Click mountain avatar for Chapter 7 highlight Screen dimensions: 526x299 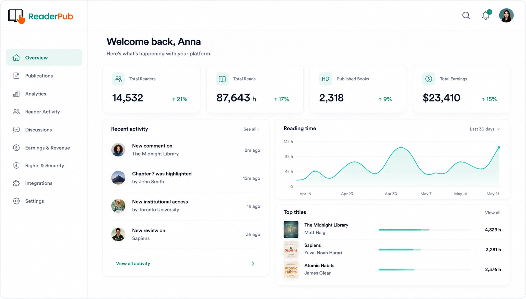(118, 178)
